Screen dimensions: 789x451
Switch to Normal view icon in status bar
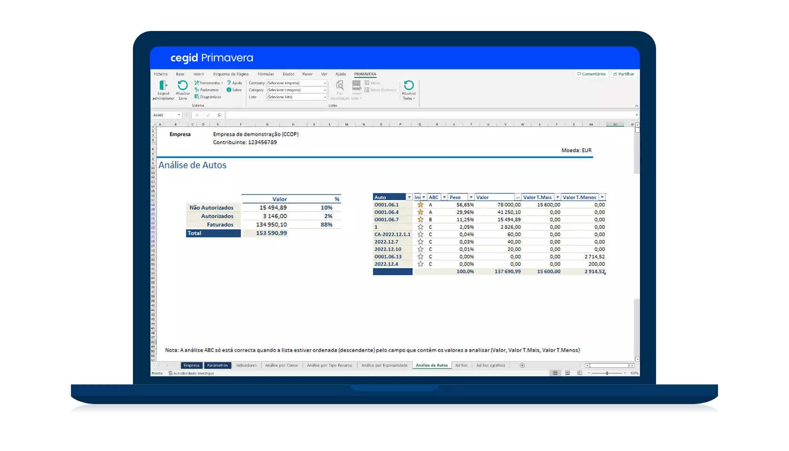tap(555, 373)
